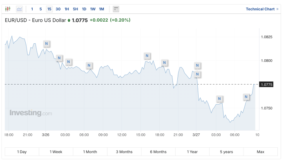Open the news marker above 06:00
The image size is (286, 164).
(x=89, y=65)
